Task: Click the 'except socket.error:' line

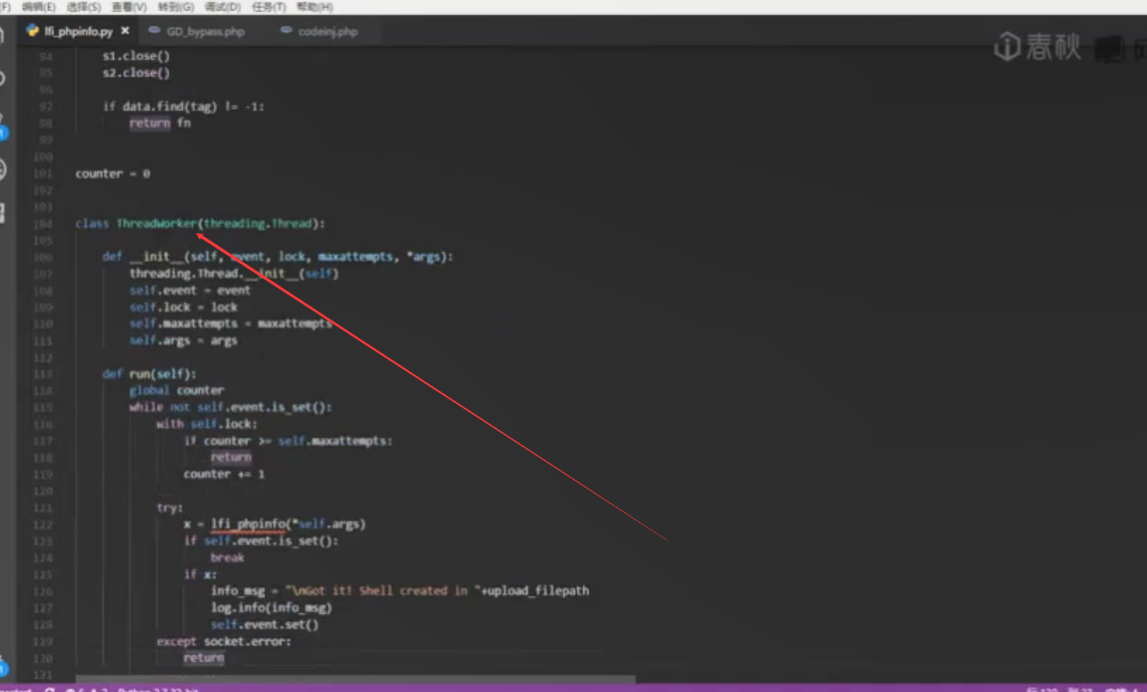Action: click(223, 641)
